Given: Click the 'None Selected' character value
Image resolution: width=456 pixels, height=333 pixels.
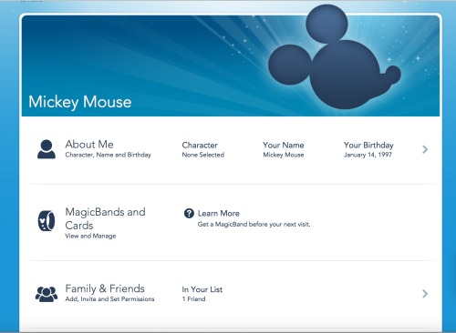Looking at the screenshot, I should point(203,155).
